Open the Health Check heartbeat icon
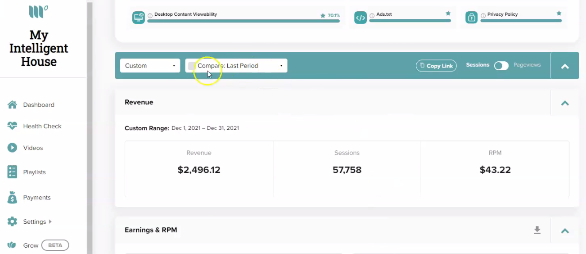Image resolution: width=586 pixels, height=254 pixels. [12, 126]
